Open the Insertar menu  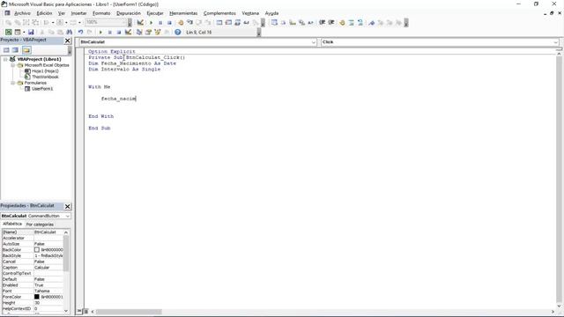(78, 13)
